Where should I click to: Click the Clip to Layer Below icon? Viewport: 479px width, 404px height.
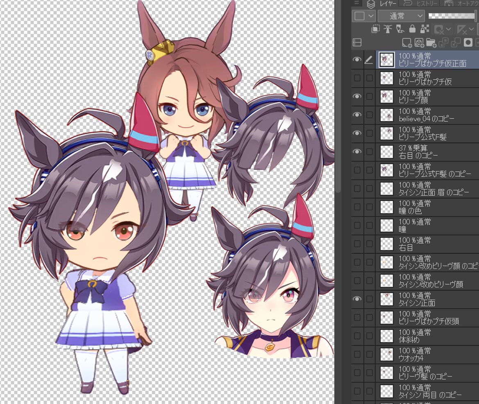point(375,29)
